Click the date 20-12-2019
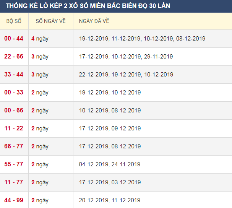This screenshot has width=232, height=208. coord(94,200)
